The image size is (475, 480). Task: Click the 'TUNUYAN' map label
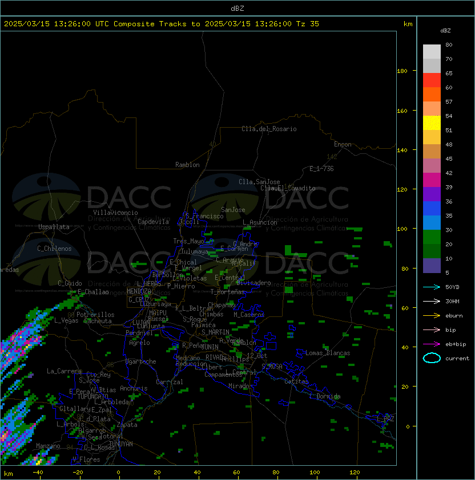[121, 444]
